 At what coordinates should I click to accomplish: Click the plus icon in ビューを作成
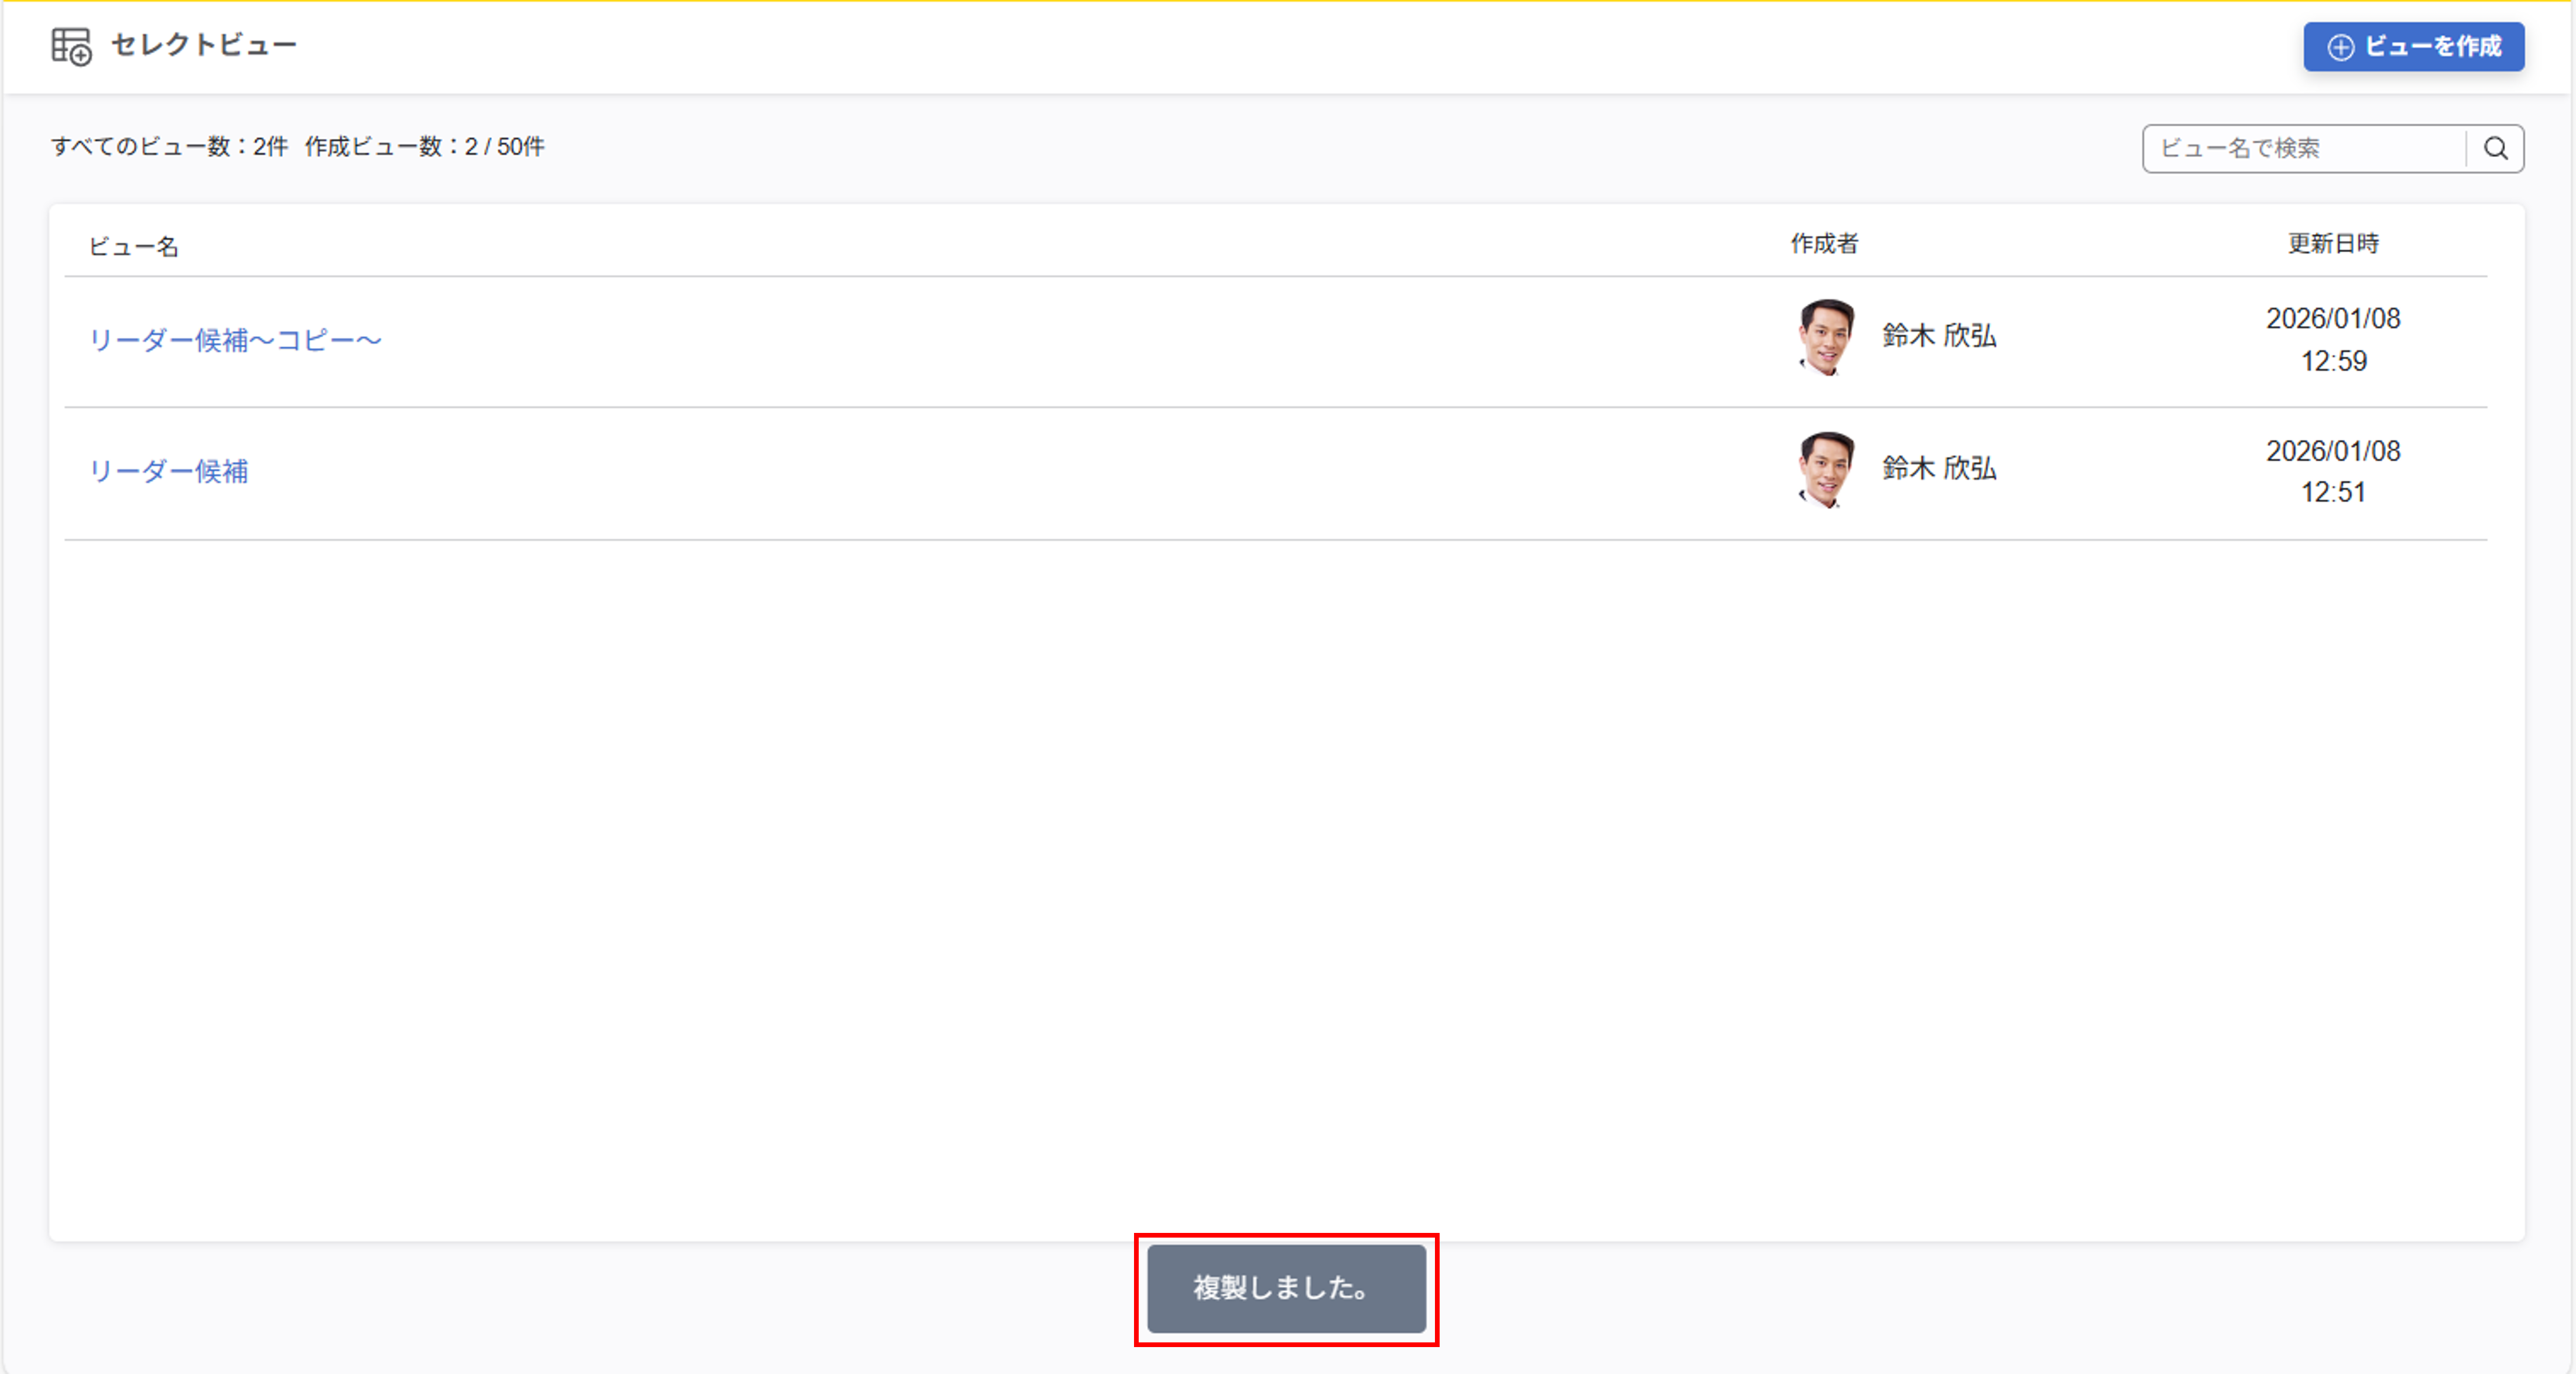(x=2341, y=47)
